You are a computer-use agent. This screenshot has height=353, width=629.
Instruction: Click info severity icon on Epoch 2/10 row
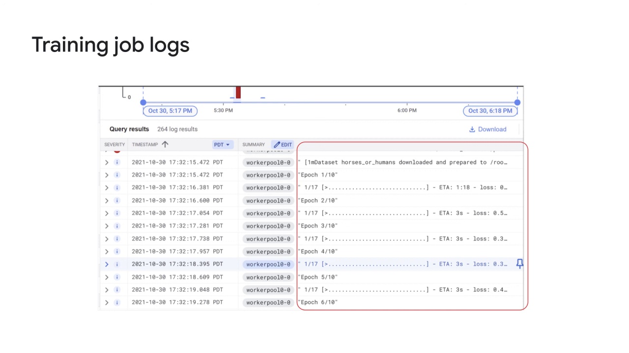click(117, 201)
